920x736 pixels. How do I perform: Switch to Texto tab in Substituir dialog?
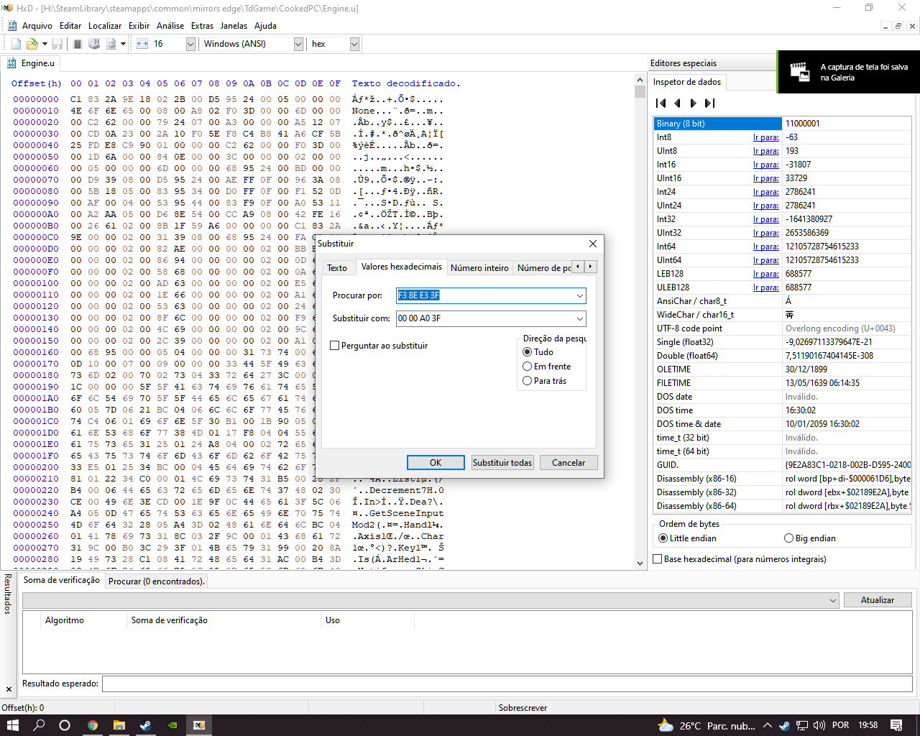[337, 268]
